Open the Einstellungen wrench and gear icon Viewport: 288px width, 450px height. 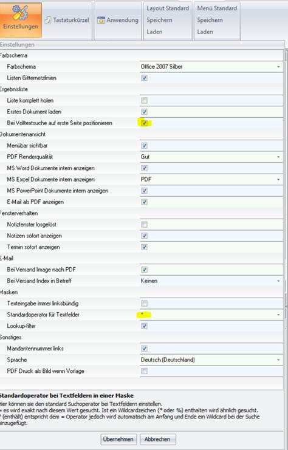click(20, 13)
